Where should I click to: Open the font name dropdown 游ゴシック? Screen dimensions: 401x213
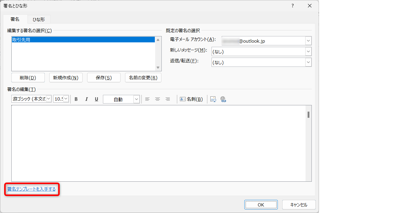[x=49, y=99]
